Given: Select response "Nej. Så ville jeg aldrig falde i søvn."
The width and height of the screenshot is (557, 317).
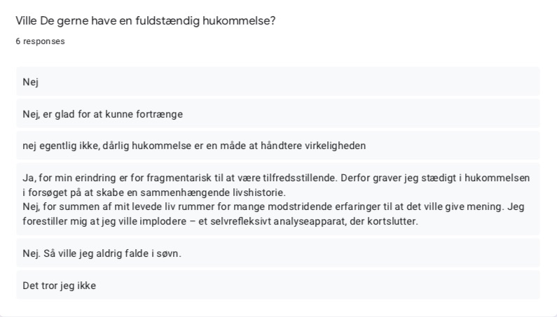Looking at the screenshot, I should (x=277, y=253).
